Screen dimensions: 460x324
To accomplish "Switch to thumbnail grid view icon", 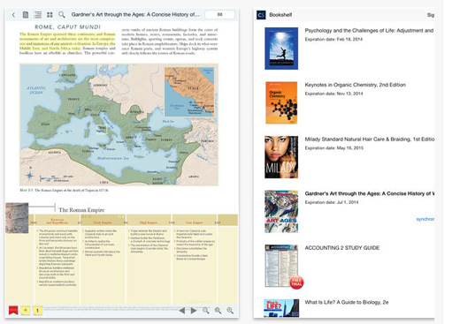I will [50, 15].
